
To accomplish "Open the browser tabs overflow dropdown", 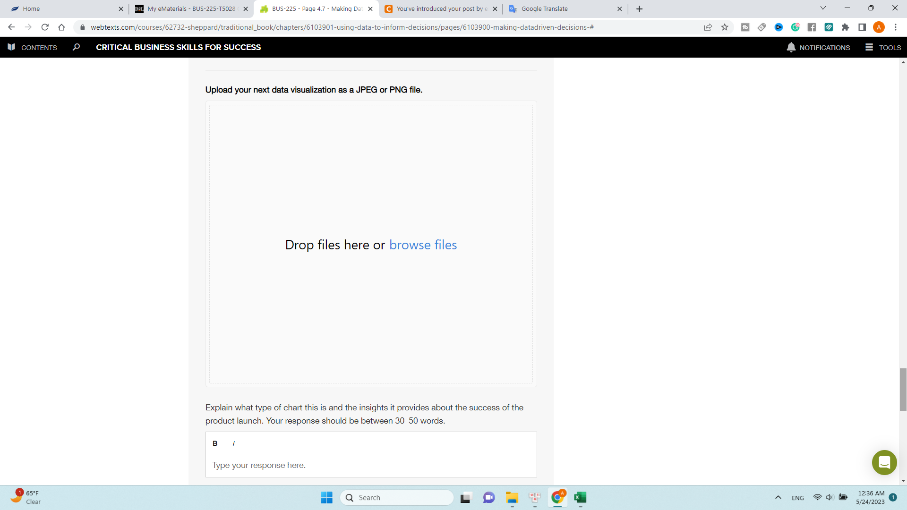I will [823, 8].
